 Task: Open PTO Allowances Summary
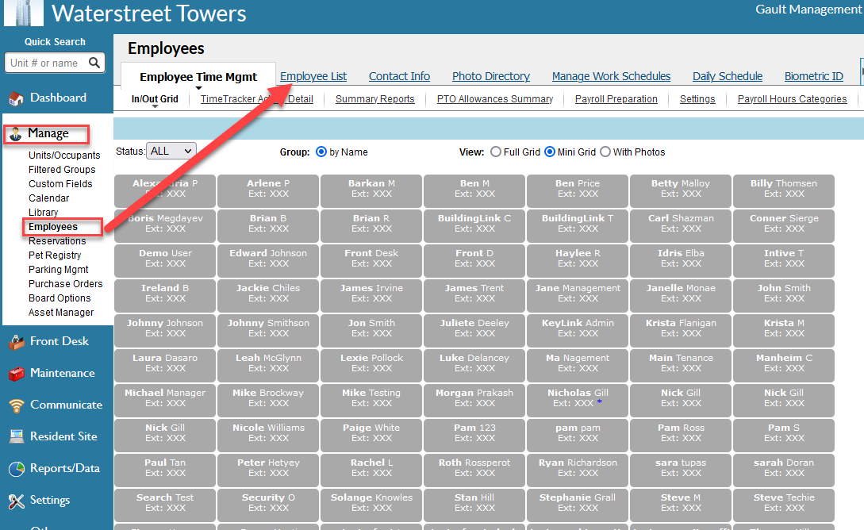coord(495,98)
